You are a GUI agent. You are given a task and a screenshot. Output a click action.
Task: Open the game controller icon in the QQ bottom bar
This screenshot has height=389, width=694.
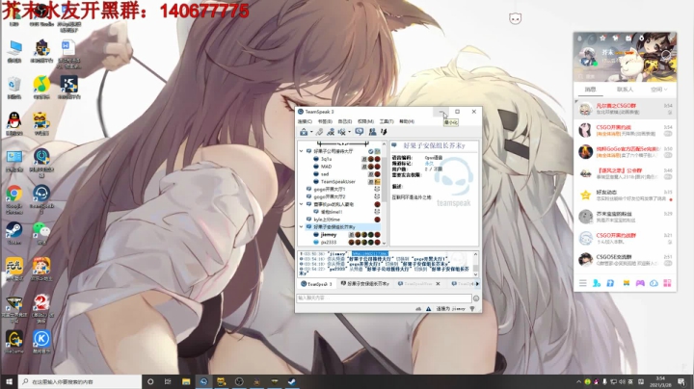click(x=640, y=283)
